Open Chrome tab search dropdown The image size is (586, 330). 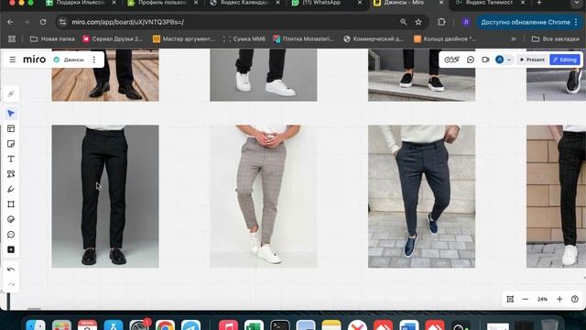tap(578, 3)
